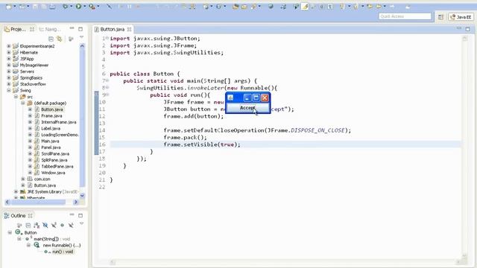Screen dimensions: 477x268
Task: Maximize the editor area
Action: (x=467, y=29)
